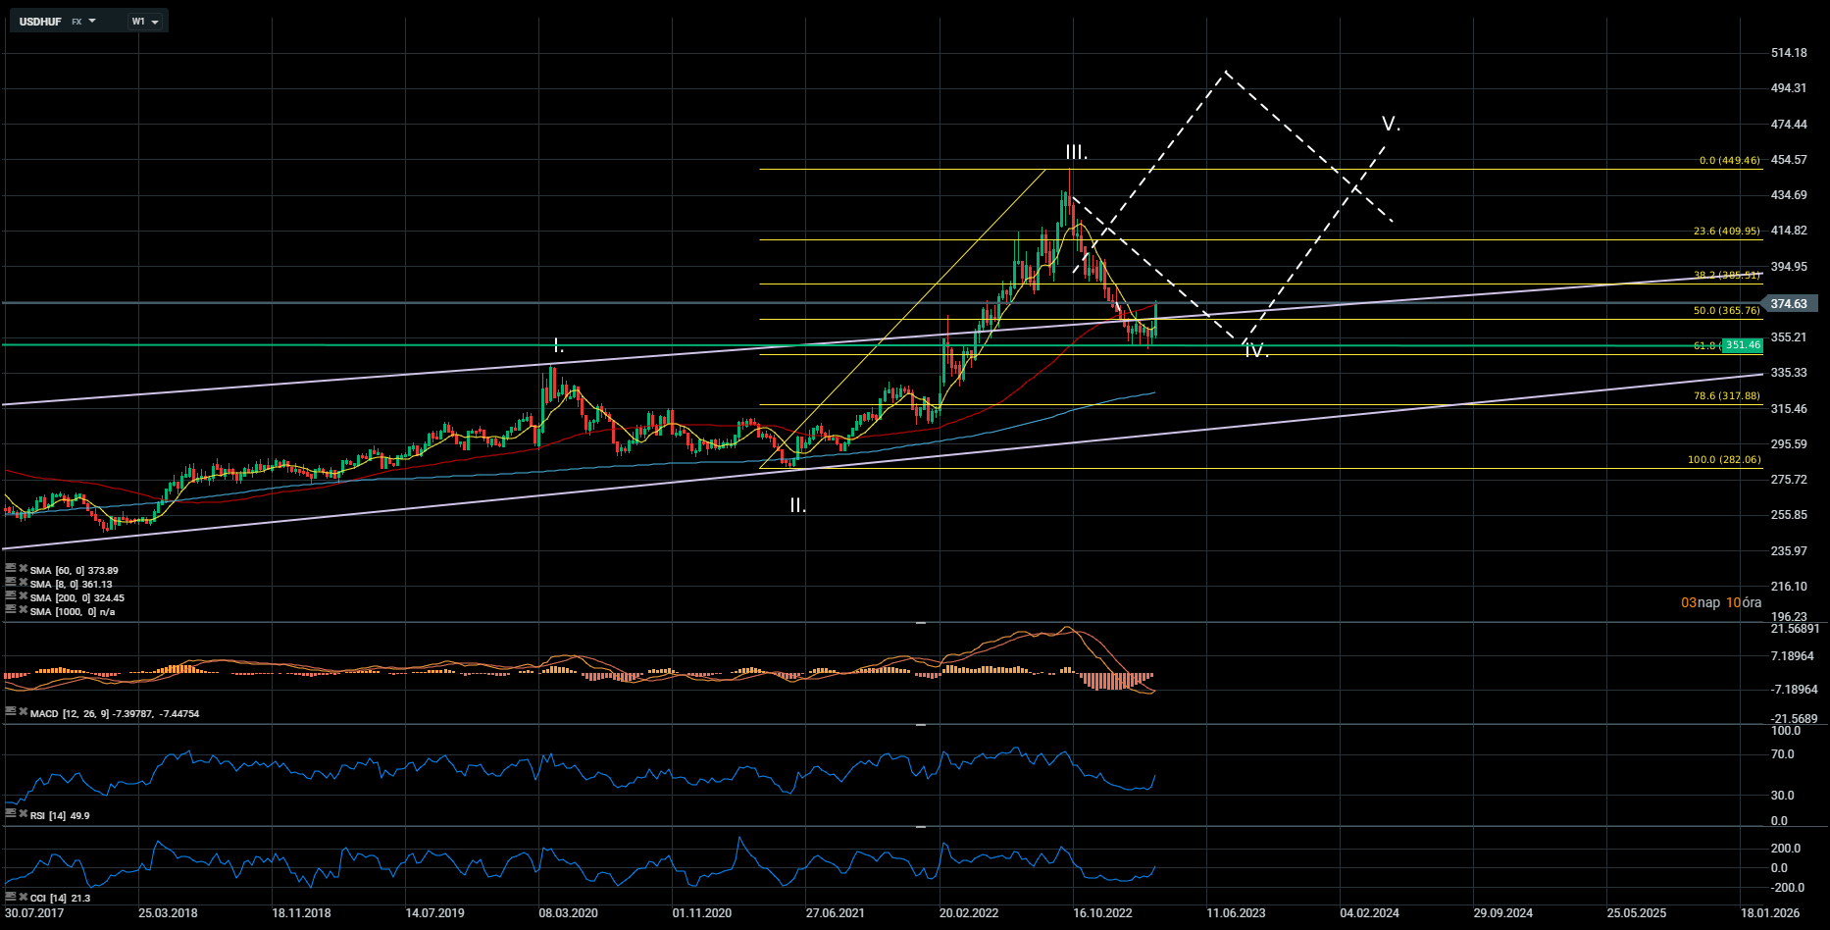Select the wave label V. on chart
Viewport: 1830px width, 930px height.
(x=1391, y=124)
